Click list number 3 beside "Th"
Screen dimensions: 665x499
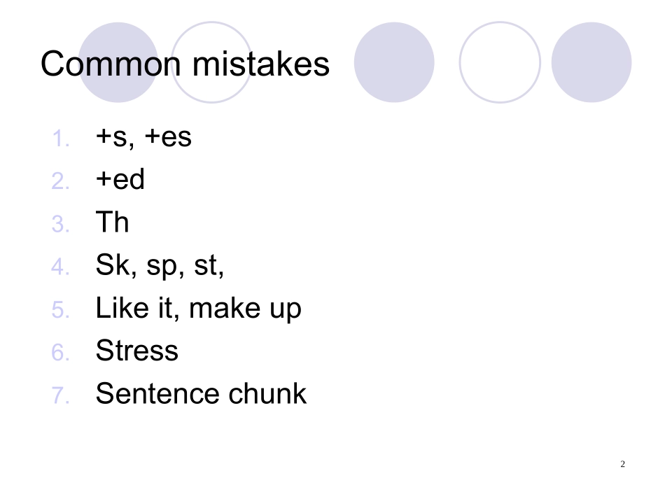(x=61, y=224)
